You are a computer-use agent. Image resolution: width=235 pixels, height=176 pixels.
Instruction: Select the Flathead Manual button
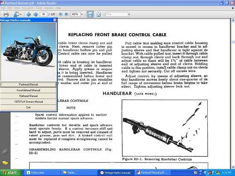pos(28,96)
